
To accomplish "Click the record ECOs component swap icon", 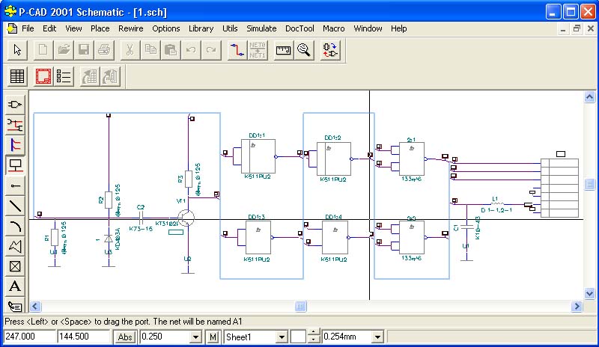I will [330, 50].
